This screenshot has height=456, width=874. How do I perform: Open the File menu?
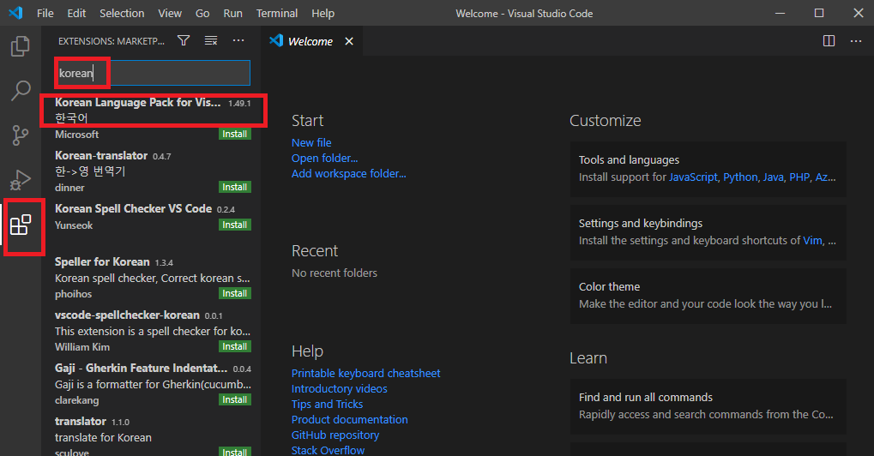click(45, 14)
